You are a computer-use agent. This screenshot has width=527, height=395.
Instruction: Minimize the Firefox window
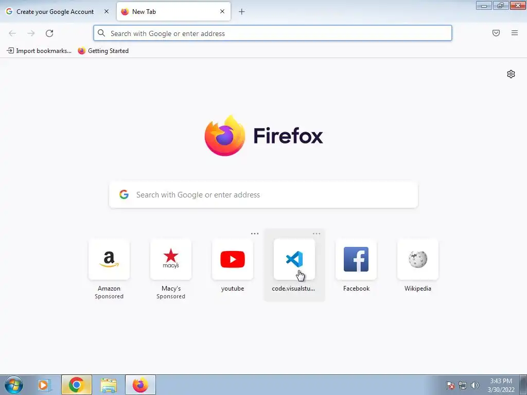pos(484,5)
